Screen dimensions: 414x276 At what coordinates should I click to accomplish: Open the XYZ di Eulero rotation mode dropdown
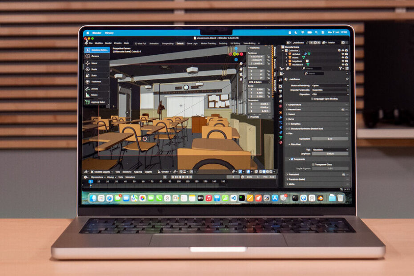pos(259,82)
